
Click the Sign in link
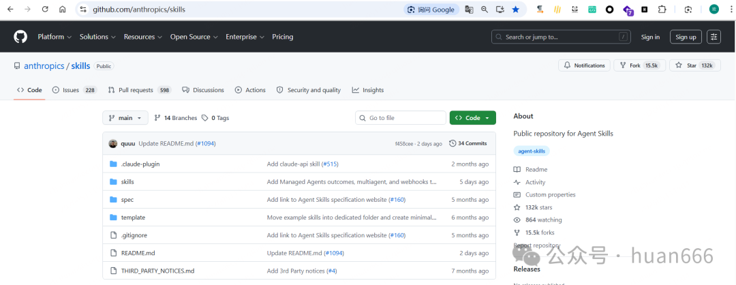point(650,37)
